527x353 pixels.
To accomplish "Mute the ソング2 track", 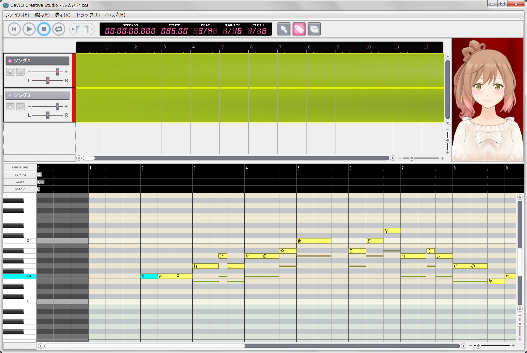I will click(x=20, y=107).
